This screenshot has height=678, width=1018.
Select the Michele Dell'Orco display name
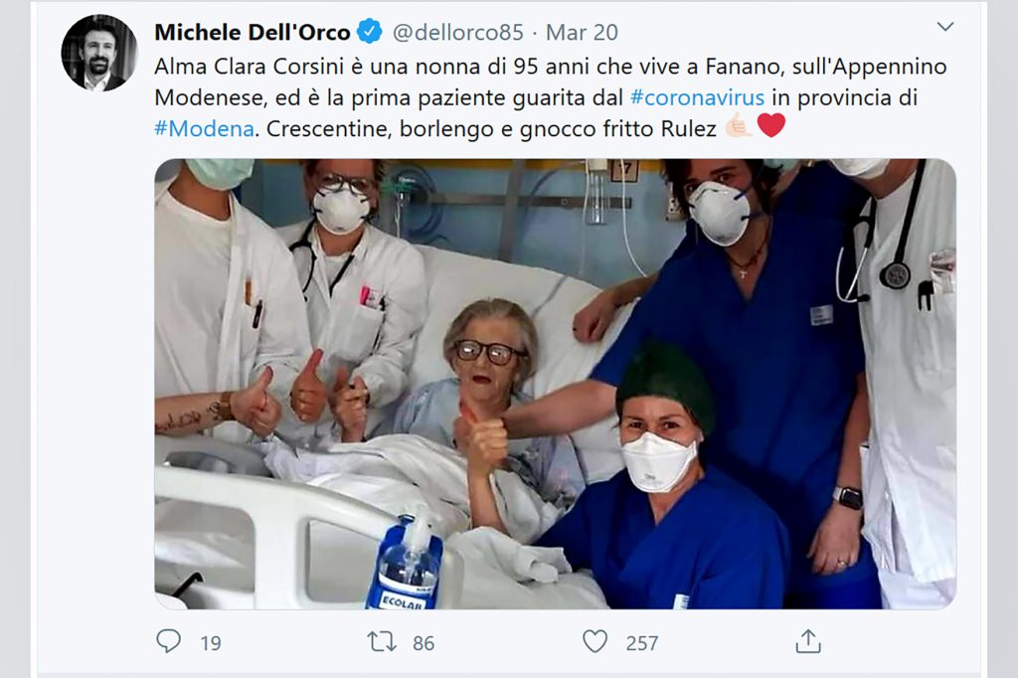coord(252,31)
